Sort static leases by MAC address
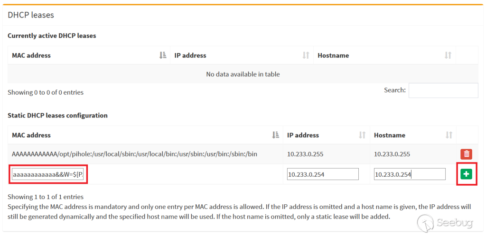The height and width of the screenshot is (236, 486). 145,135
